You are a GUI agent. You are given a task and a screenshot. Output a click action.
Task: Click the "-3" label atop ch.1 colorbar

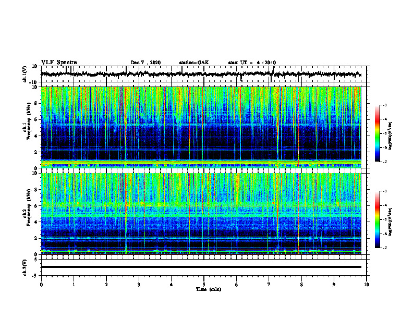coord(385,105)
